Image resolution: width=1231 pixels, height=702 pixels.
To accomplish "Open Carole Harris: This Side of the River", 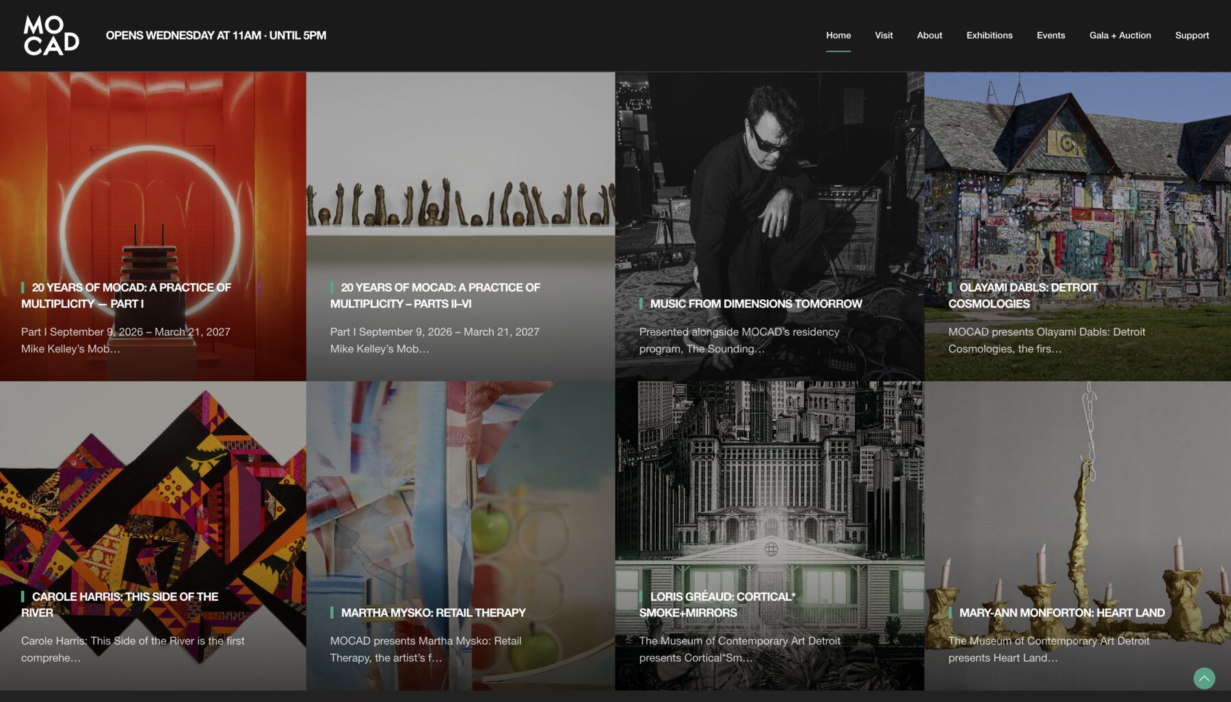I will [120, 605].
